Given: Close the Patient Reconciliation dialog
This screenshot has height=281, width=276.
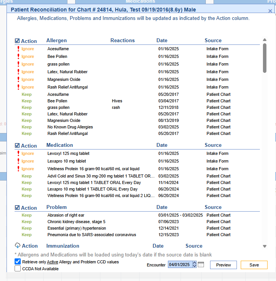Looking at the screenshot, I should pos(270,11).
